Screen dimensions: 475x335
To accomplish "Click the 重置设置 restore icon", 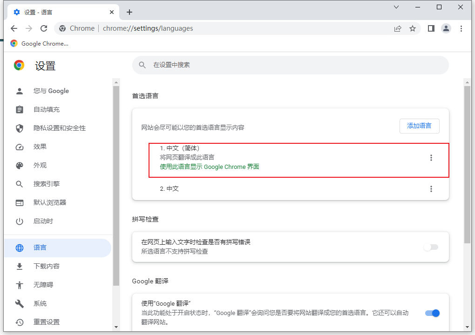I will pyautogui.click(x=20, y=322).
